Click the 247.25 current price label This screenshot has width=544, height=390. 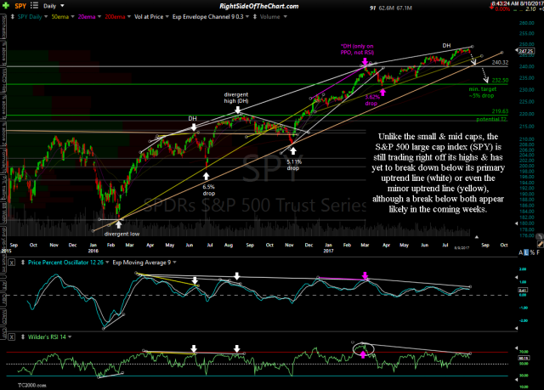[x=526, y=51]
